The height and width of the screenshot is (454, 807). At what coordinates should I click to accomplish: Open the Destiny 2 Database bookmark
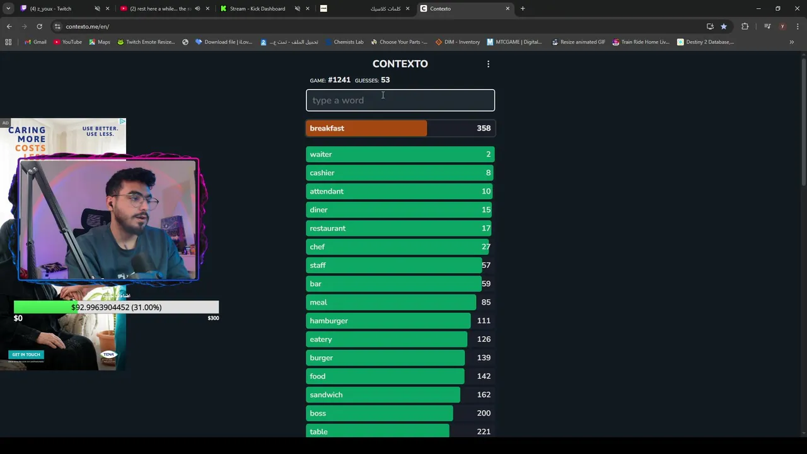point(705,42)
